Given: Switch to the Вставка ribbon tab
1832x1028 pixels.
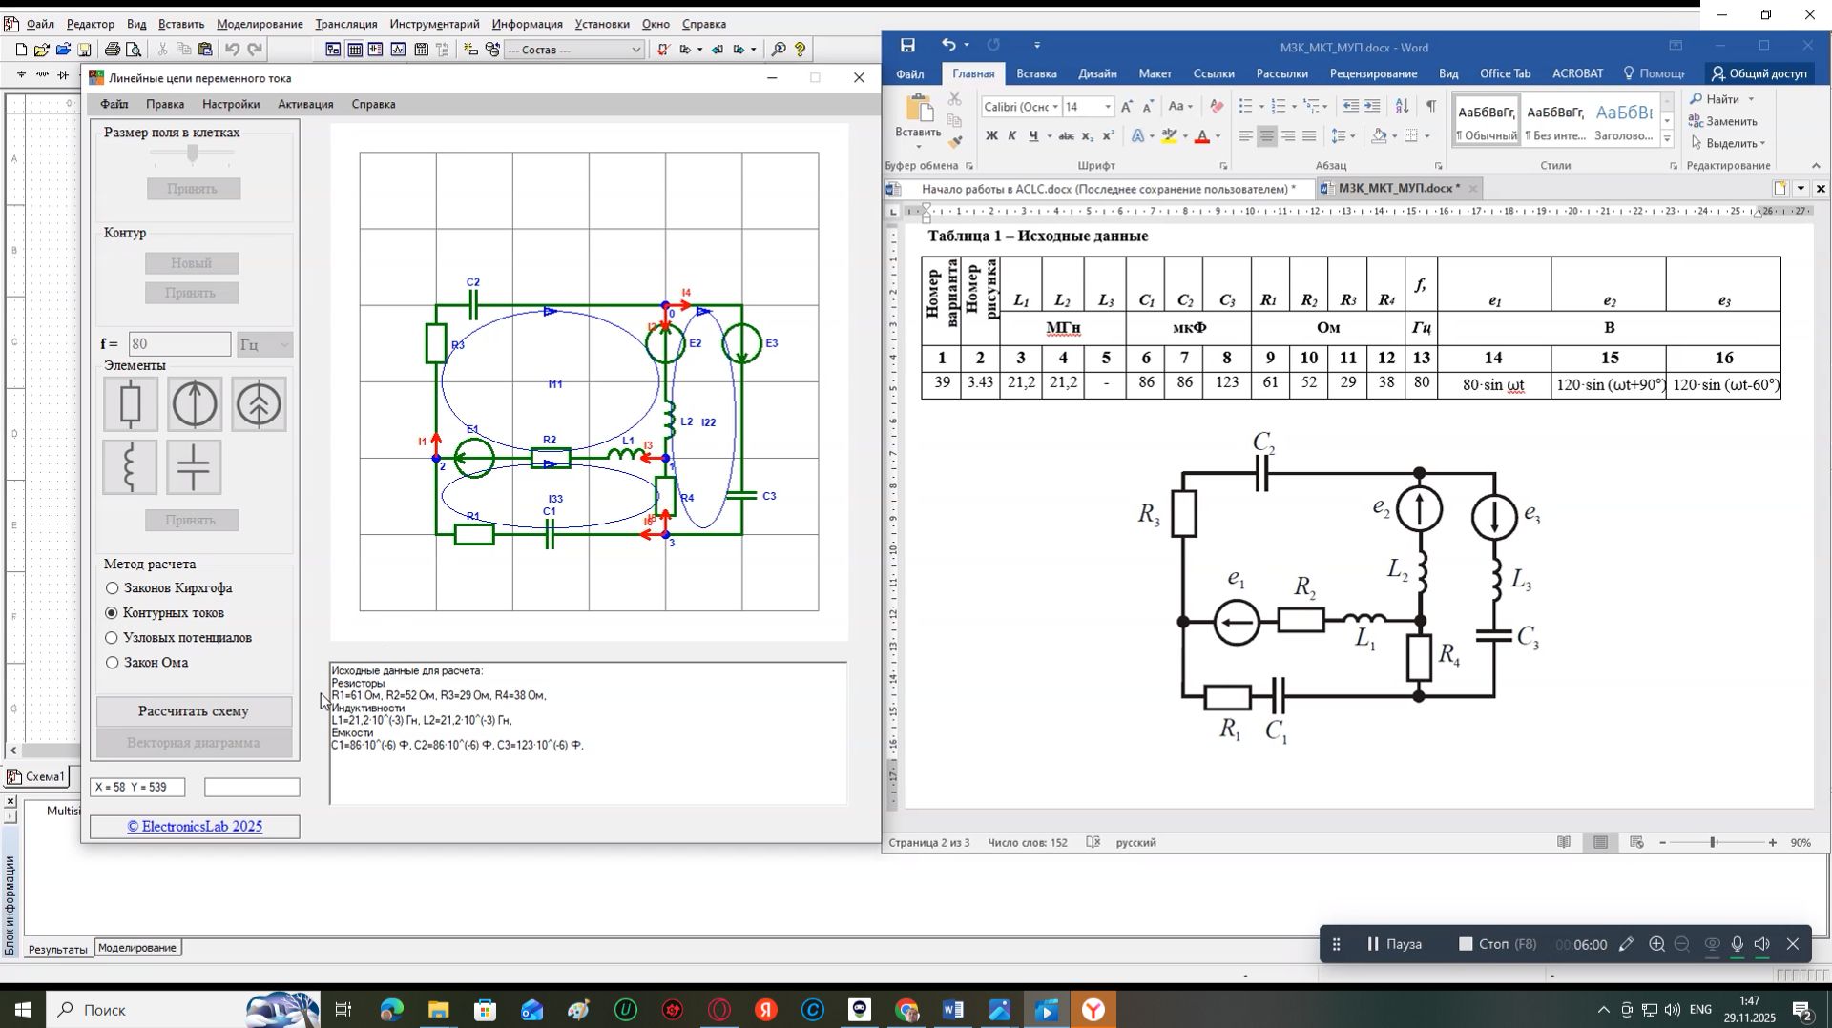Looking at the screenshot, I should (1035, 73).
